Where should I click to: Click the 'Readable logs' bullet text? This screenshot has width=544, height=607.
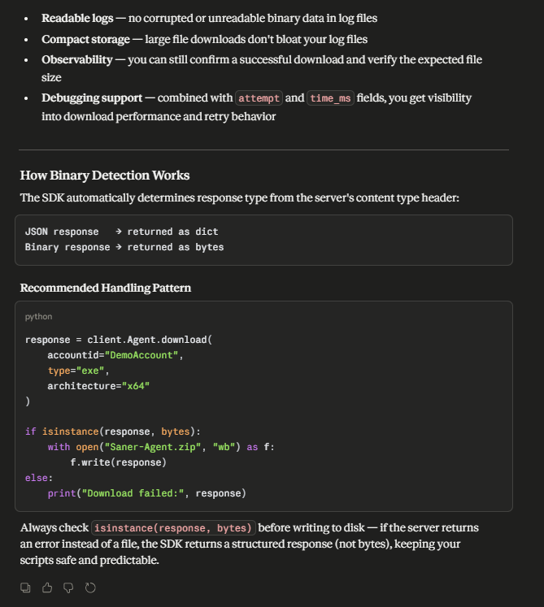pyautogui.click(x=77, y=18)
